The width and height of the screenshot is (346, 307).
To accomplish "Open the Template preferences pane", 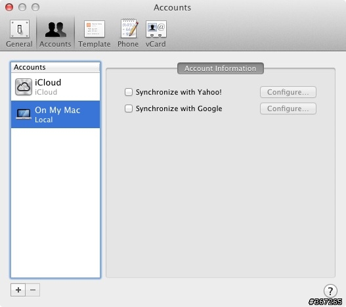I will 95,34.
